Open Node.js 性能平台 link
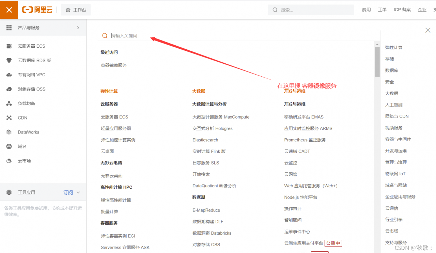The height and width of the screenshot is (253, 436). click(x=301, y=197)
